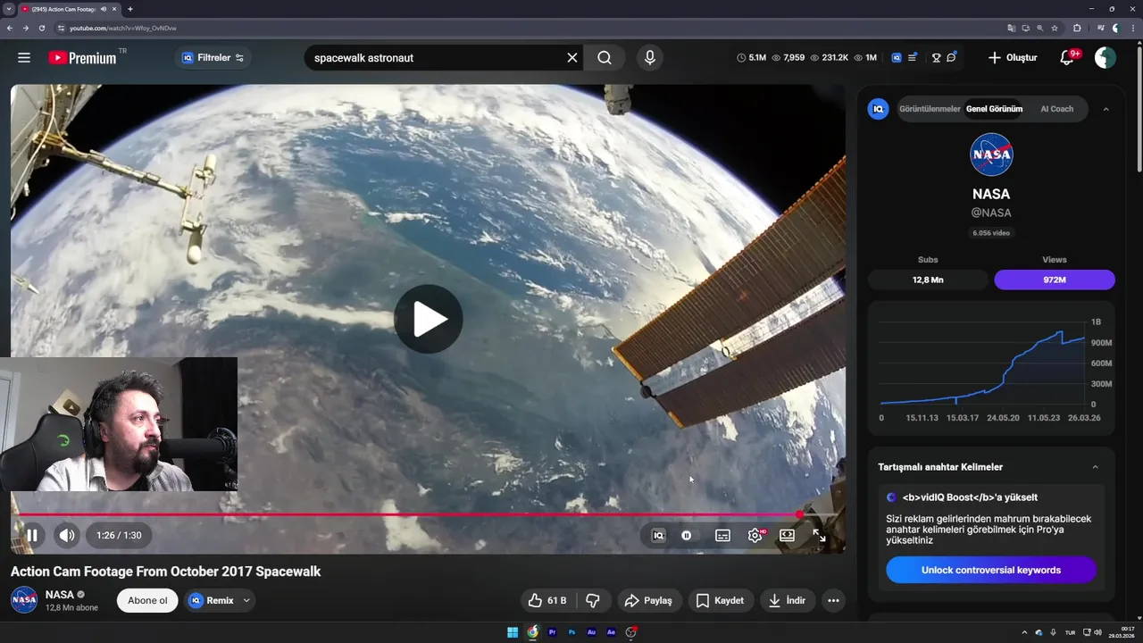1143x643 pixels.
Task: Share the video via Paylaş
Action: click(648, 600)
